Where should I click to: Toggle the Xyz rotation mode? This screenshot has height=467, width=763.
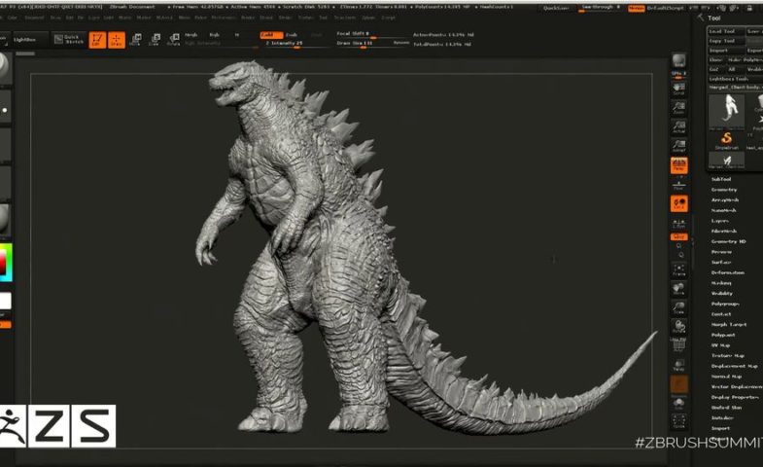[x=678, y=236]
